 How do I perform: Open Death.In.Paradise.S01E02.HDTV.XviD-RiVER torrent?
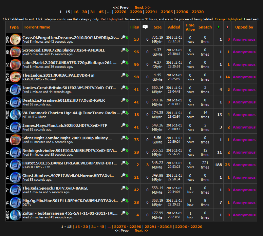click(x=64, y=100)
